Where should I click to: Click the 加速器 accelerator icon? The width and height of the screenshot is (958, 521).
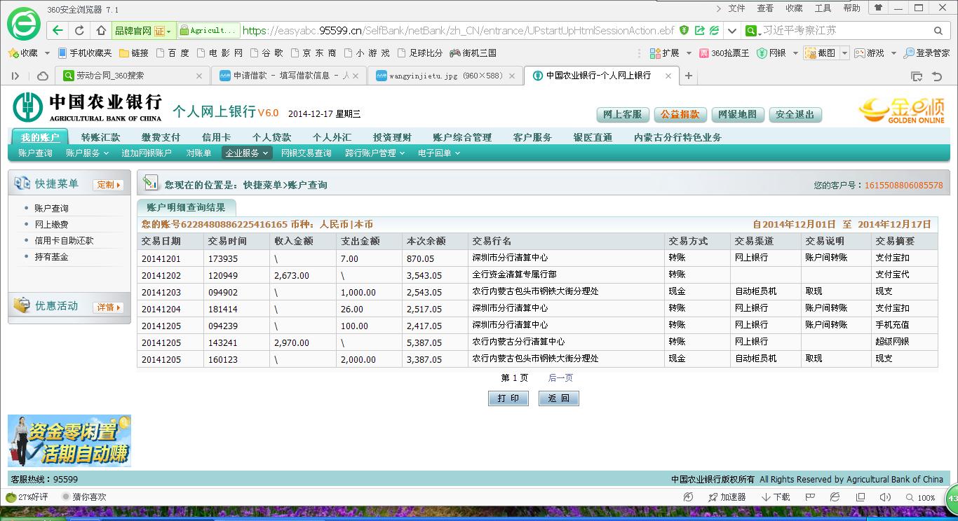tap(726, 497)
